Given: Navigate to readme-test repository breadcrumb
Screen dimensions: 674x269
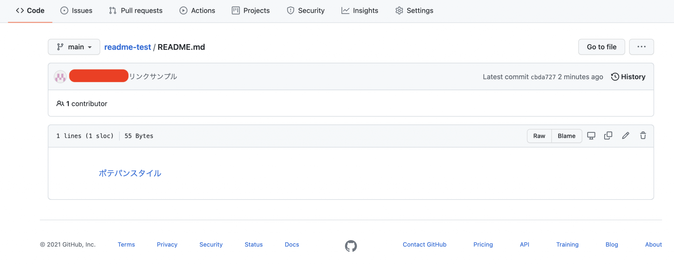Looking at the screenshot, I should pos(127,47).
